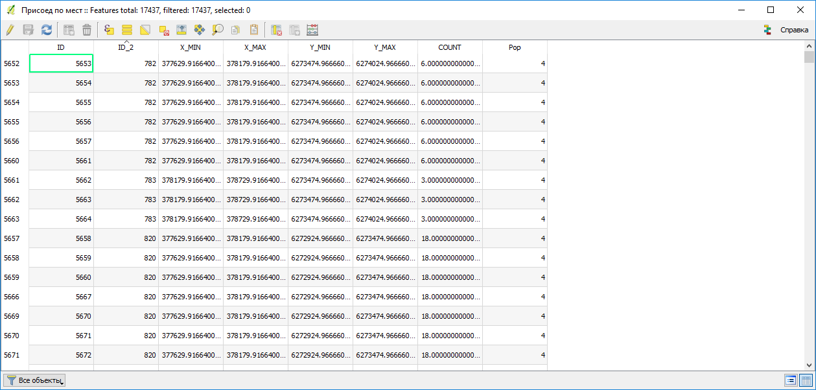Click the Move selection to top icon

coord(181,30)
